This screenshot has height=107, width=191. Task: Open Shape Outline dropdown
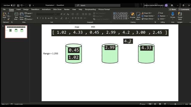pyautogui.click(x=148, y=16)
